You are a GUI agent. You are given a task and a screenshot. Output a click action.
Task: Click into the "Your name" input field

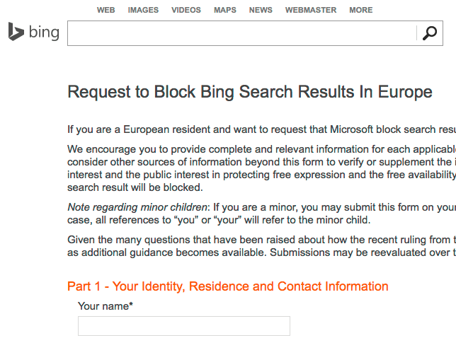tap(183, 326)
